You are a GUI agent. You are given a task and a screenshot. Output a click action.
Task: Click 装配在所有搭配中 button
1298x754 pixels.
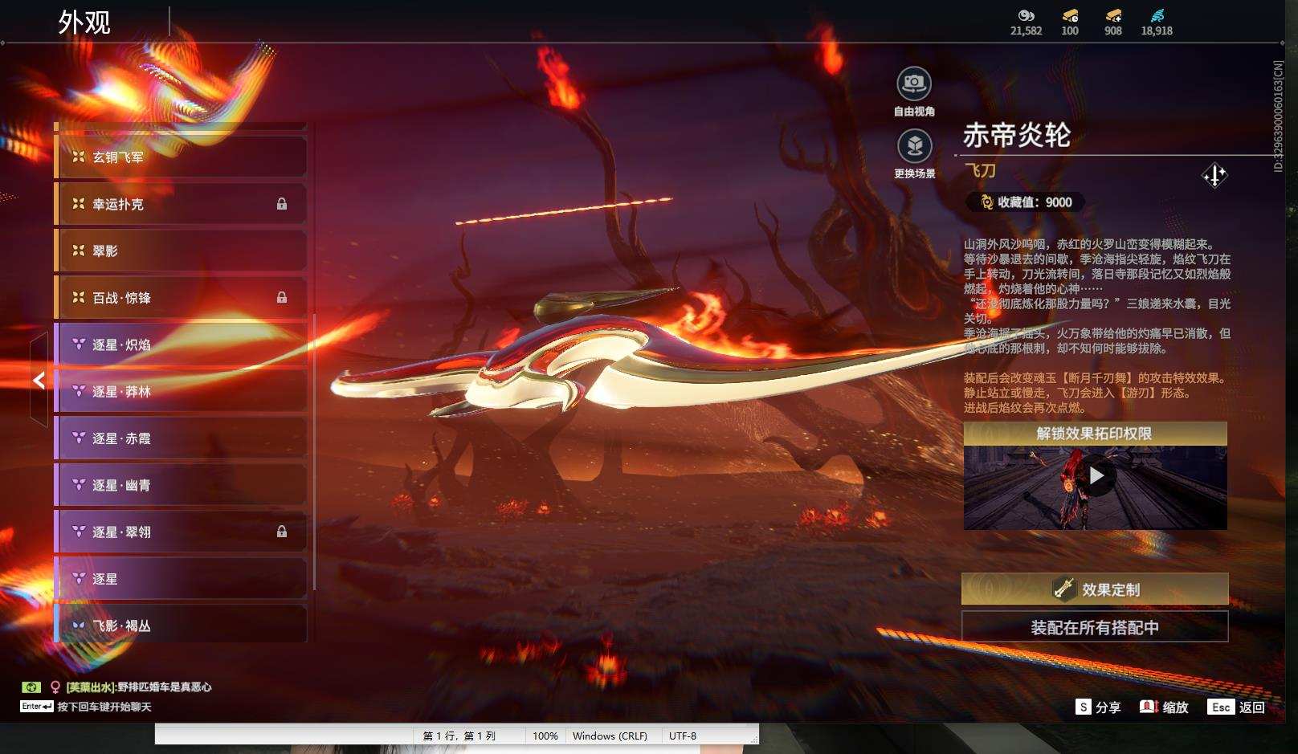(1095, 627)
